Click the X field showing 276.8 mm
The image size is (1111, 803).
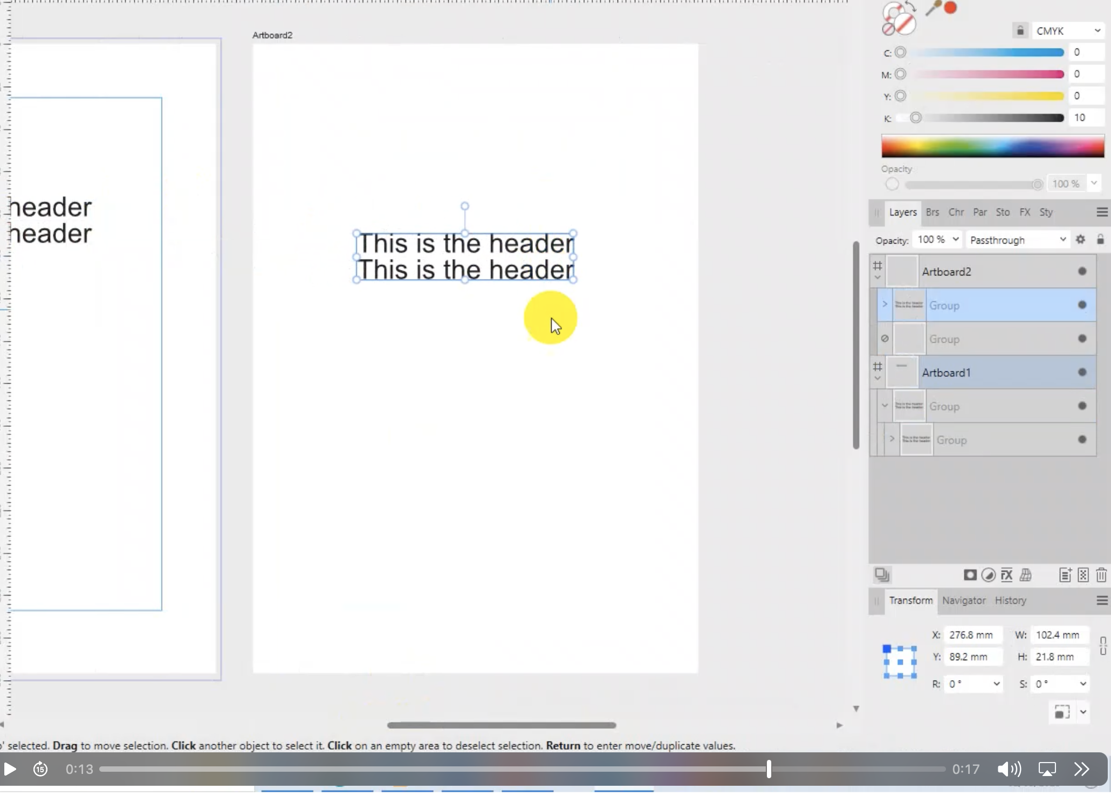[x=973, y=635]
